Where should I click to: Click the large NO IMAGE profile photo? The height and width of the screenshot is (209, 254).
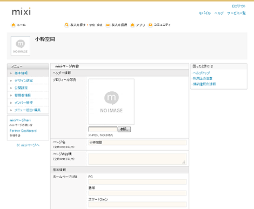pyautogui.click(x=111, y=102)
